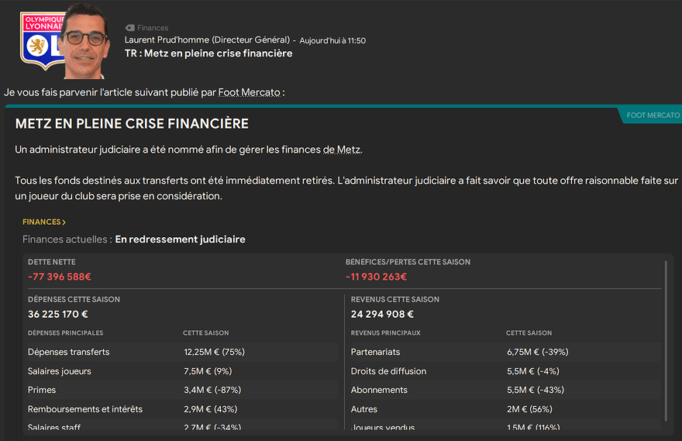The height and width of the screenshot is (441, 682).
Task: Follow the Foot Mercato link in intro sentence
Action: [x=249, y=92]
